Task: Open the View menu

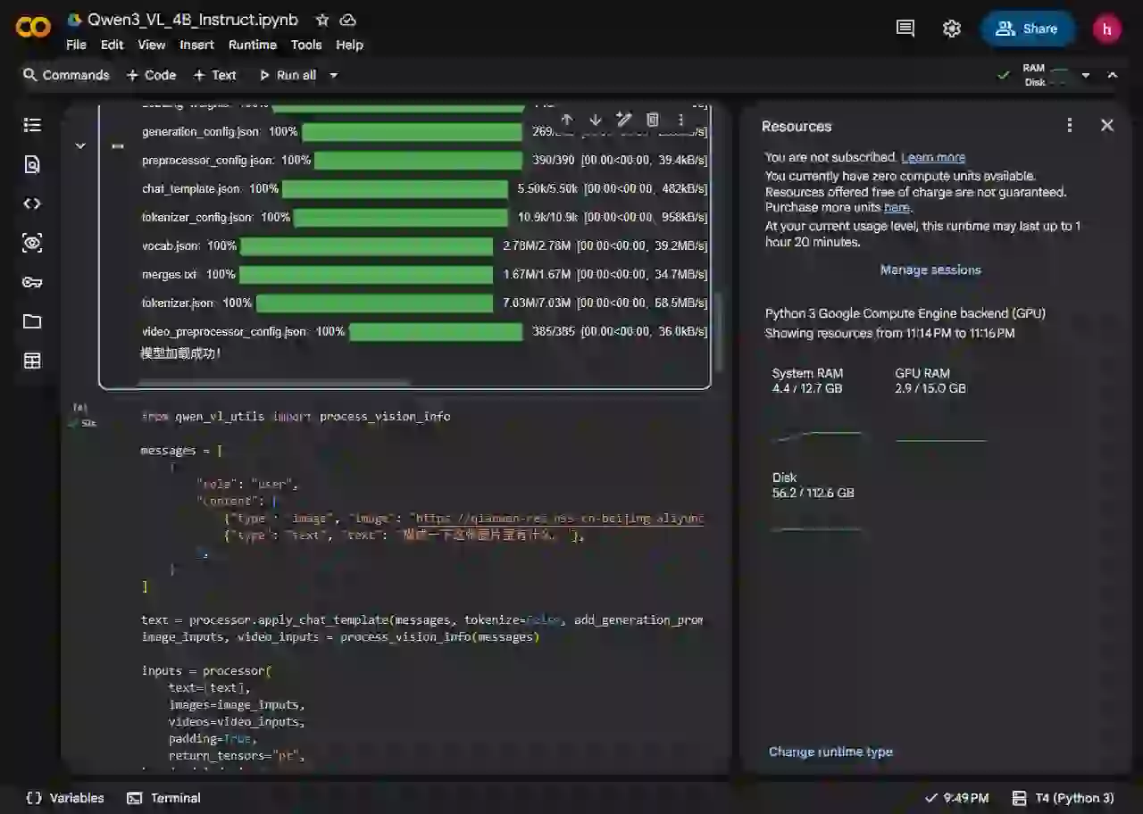Action: (x=151, y=45)
